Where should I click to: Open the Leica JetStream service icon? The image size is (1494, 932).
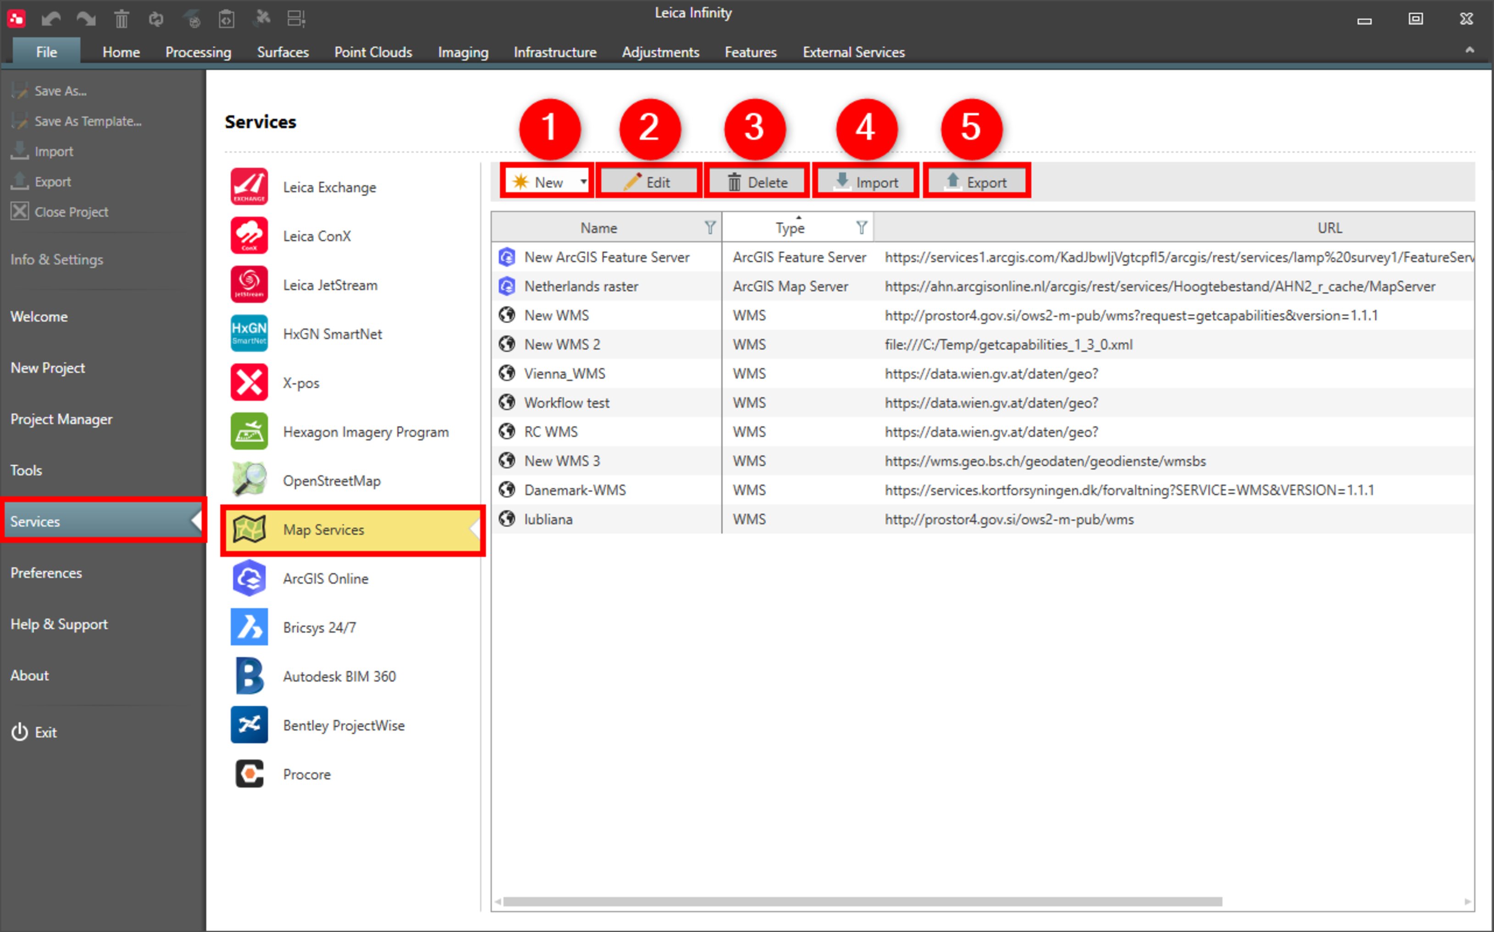click(249, 284)
